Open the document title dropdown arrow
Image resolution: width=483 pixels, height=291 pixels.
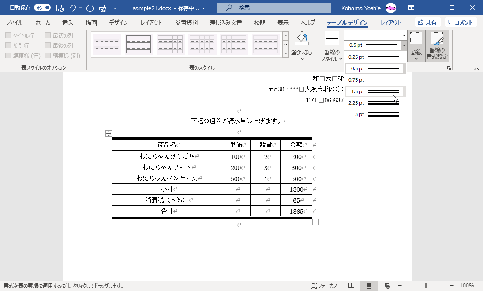(204, 8)
